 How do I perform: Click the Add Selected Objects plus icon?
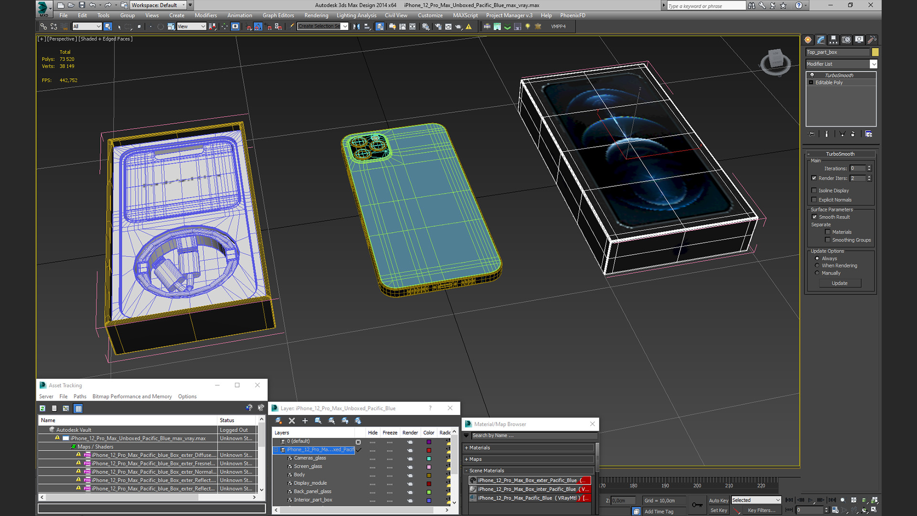[x=305, y=421]
